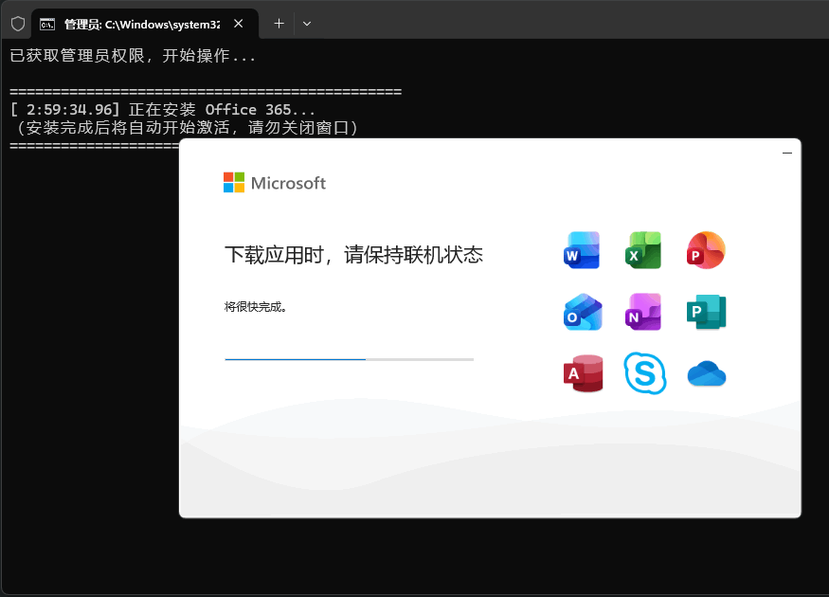Click the Word app icon
829x597 pixels.
pos(582,250)
